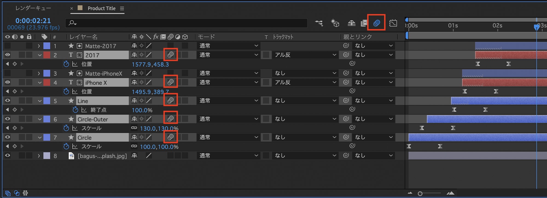Select first keyframe on Line 終了点 track
The width and height of the screenshot is (547, 198).
[454, 110]
